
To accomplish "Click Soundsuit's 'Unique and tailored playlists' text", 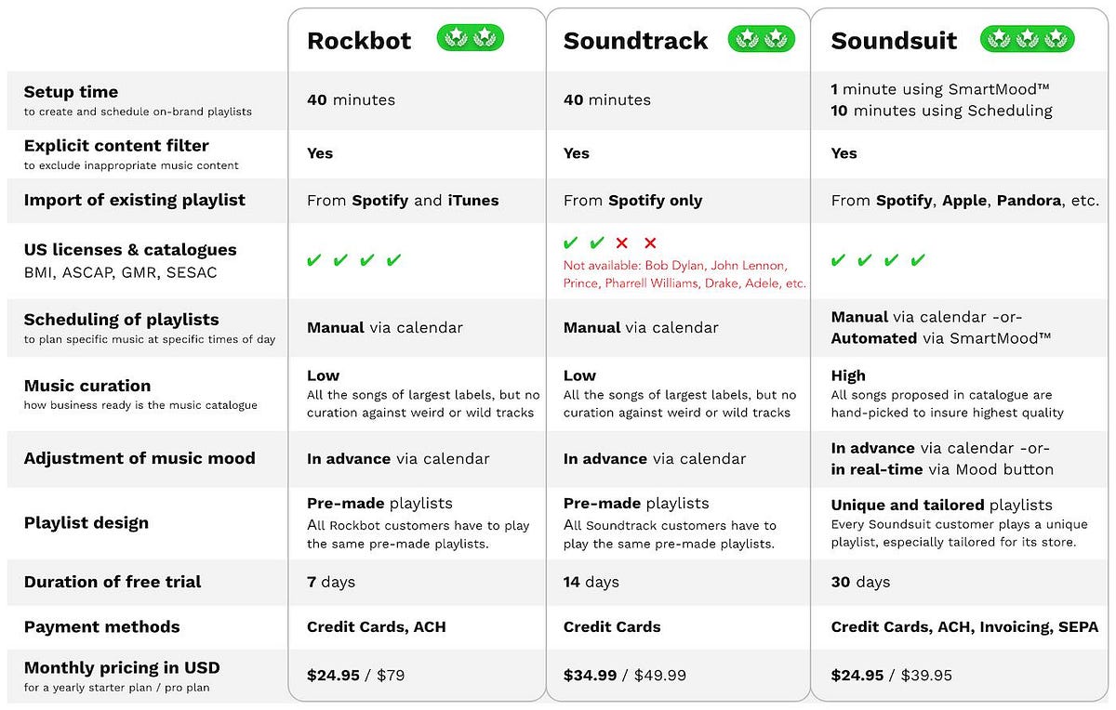I will 941,506.
